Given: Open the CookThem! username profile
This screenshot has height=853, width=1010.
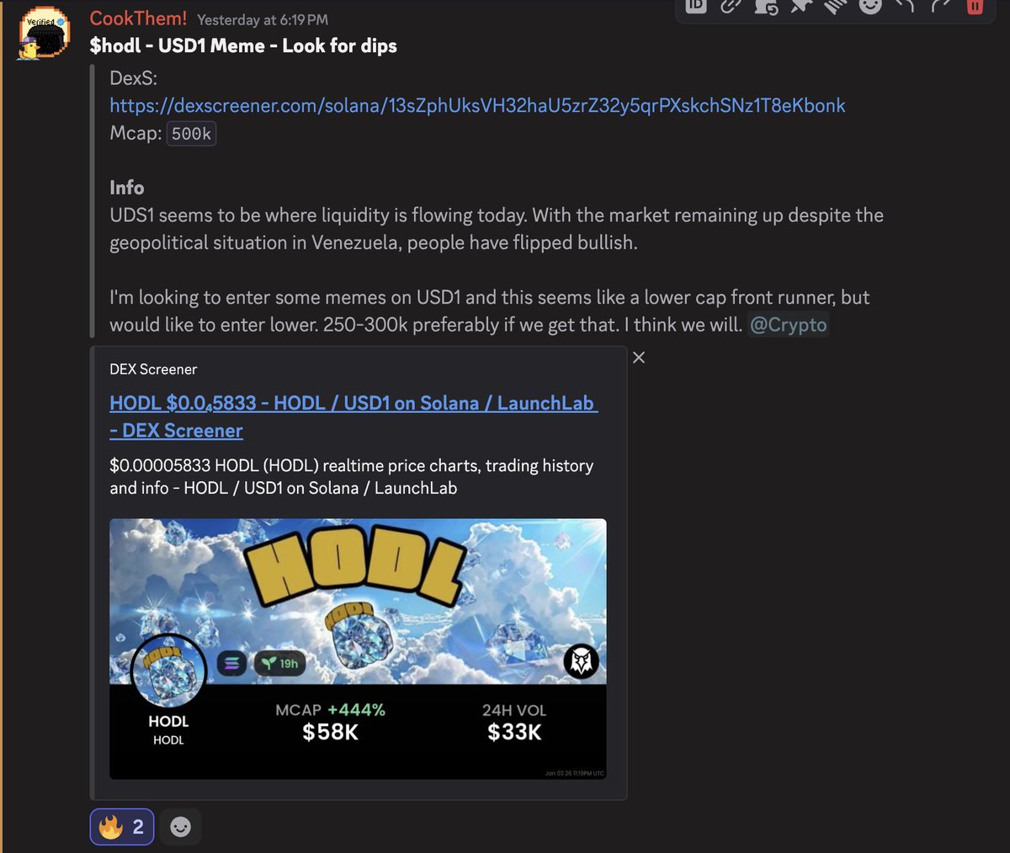Looking at the screenshot, I should click(138, 19).
